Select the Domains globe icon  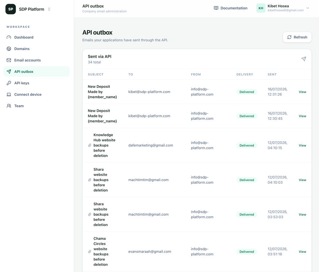[x=9, y=49]
